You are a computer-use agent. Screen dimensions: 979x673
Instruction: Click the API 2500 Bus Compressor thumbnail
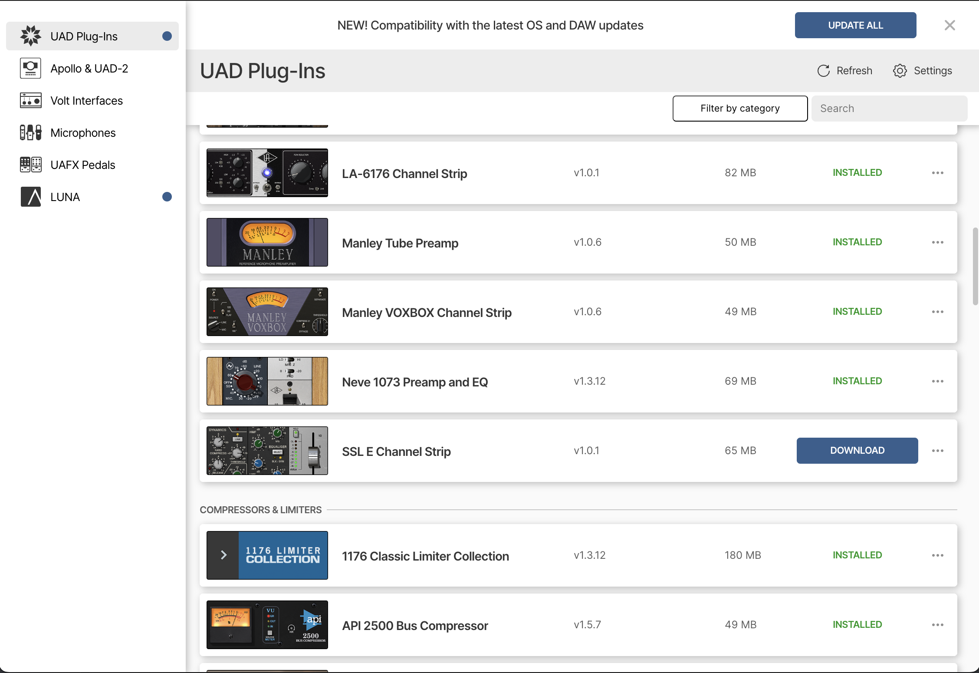tap(267, 625)
